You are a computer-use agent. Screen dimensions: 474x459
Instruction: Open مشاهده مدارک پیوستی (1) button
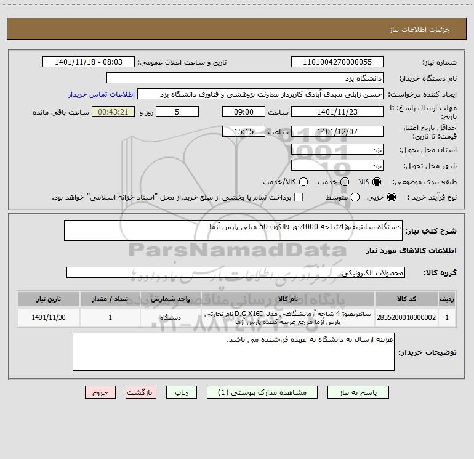point(262,392)
